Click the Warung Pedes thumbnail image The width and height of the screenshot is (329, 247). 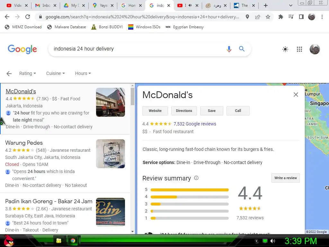[111, 154]
